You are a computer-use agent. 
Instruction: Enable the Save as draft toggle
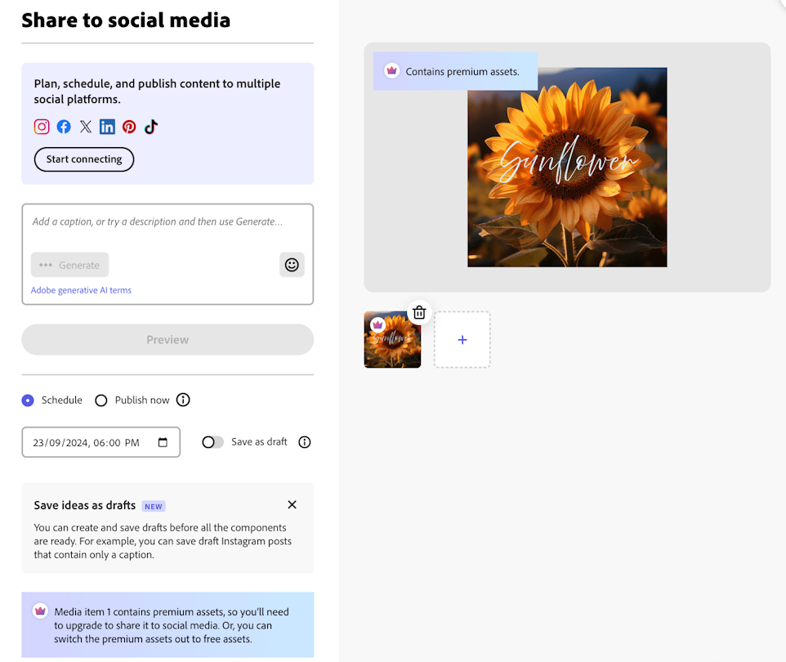point(212,441)
